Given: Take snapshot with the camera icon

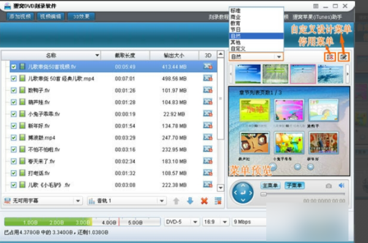Looking at the screenshot, I should [x=329, y=186].
